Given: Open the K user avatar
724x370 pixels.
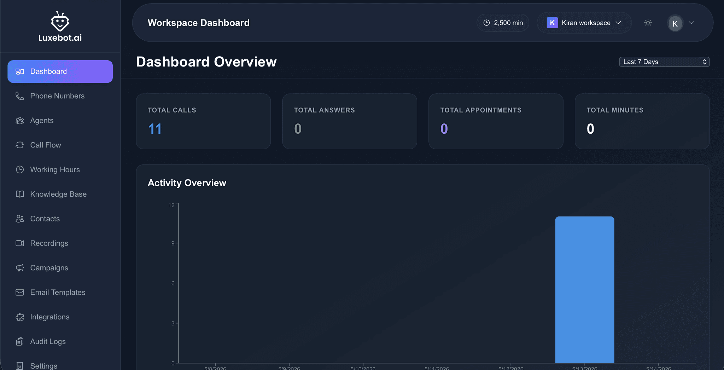Looking at the screenshot, I should point(675,23).
